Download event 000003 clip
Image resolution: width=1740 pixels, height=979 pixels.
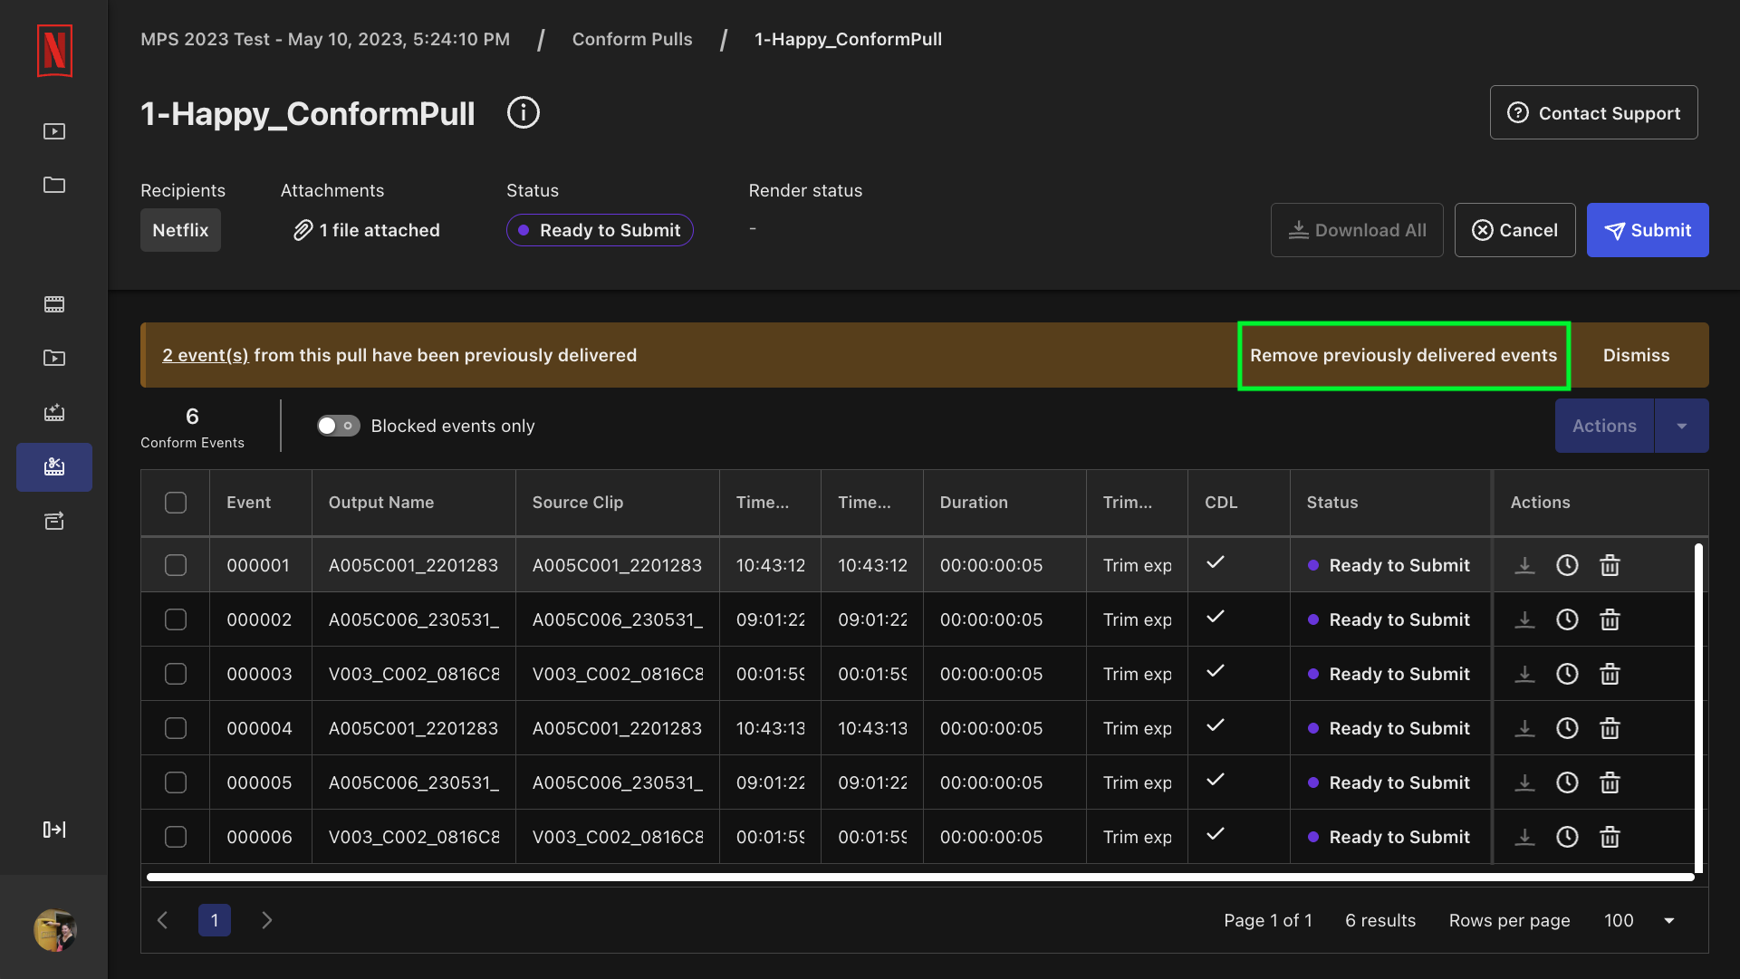pyautogui.click(x=1525, y=674)
